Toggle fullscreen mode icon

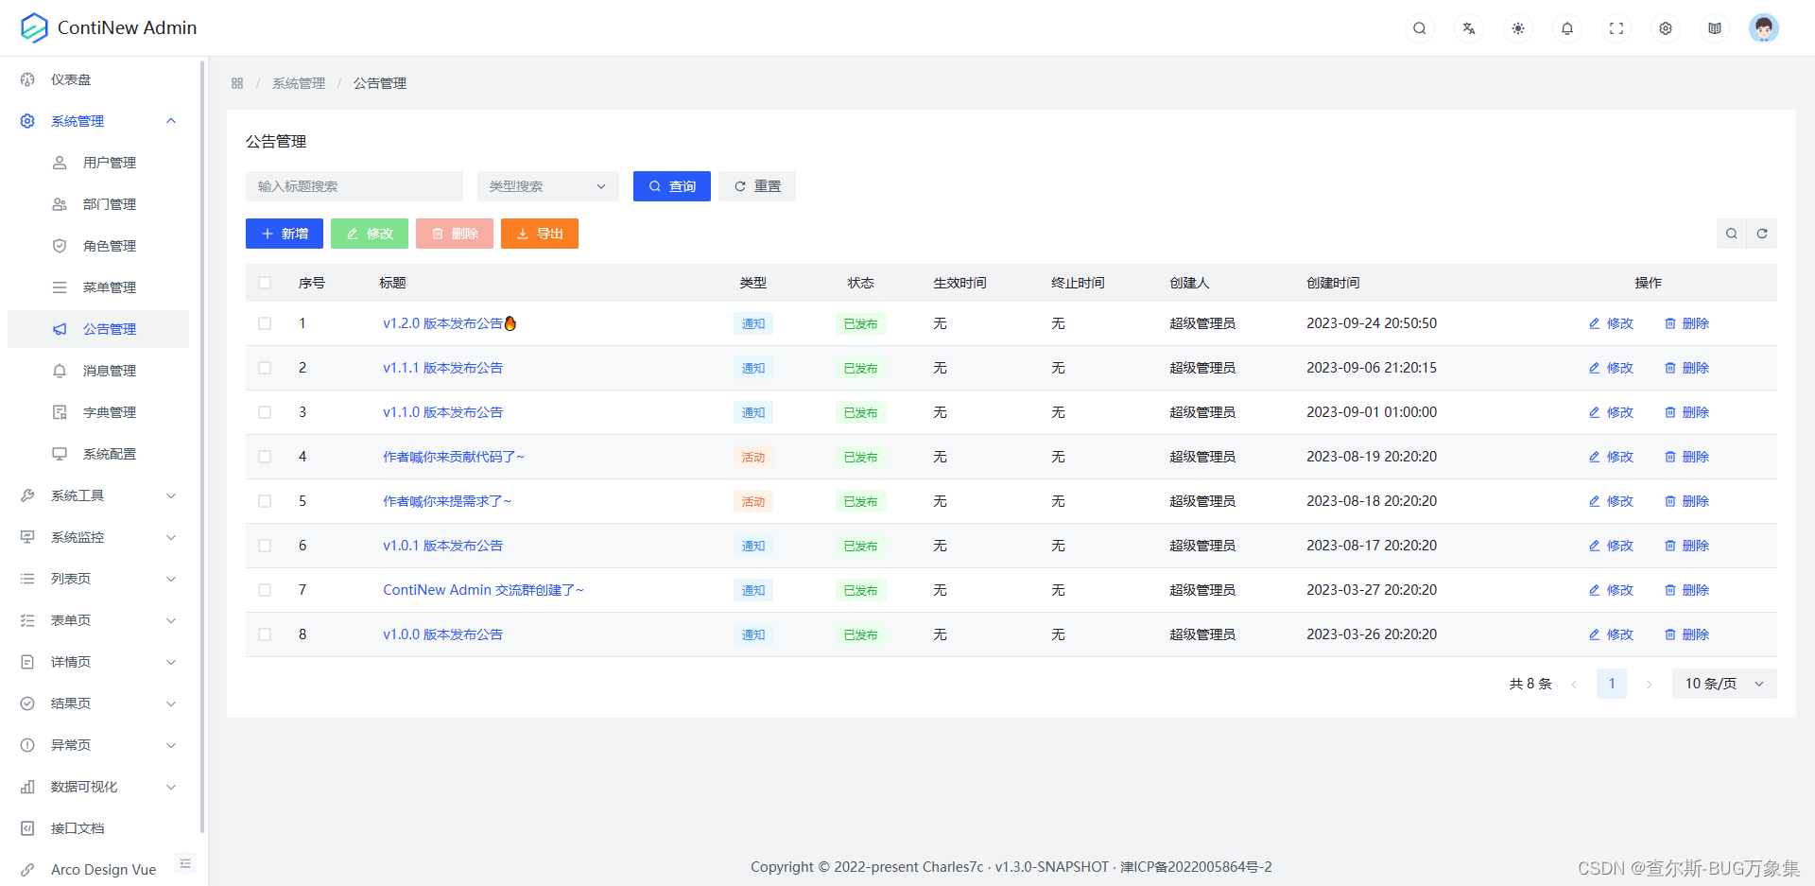(1616, 28)
